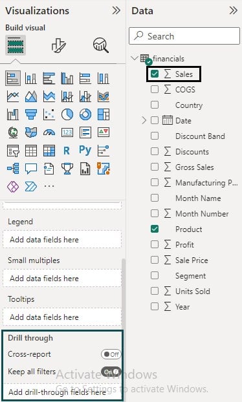
Task: Select the Decomposition tree visual
Action: pos(13,169)
